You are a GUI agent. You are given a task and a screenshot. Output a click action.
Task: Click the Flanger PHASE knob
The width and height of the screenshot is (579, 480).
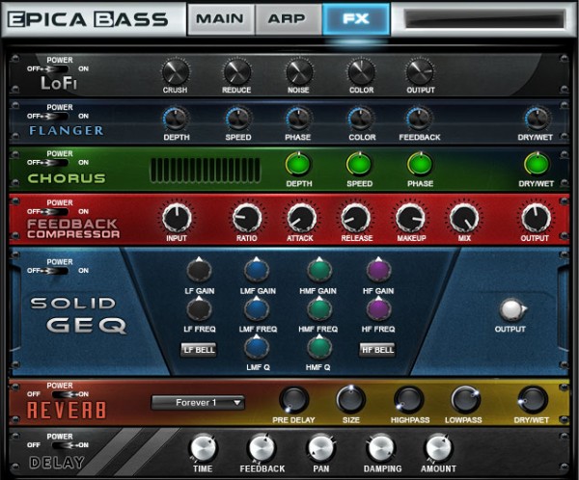point(298,119)
